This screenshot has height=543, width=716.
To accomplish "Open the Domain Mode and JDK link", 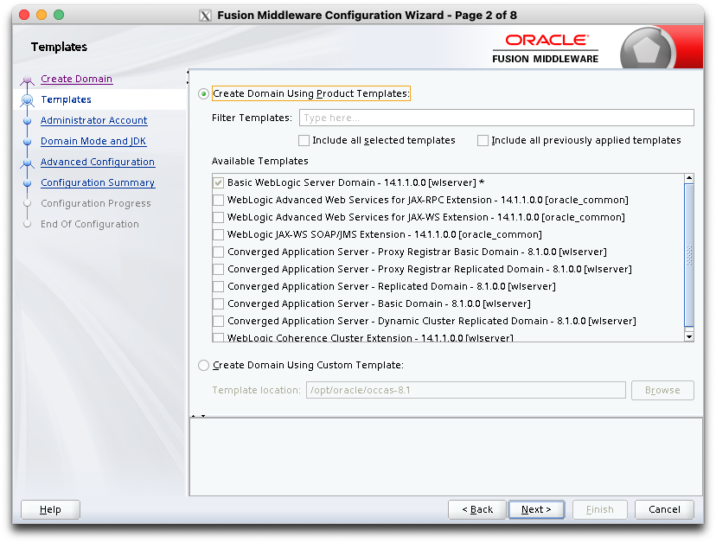I will [x=93, y=141].
